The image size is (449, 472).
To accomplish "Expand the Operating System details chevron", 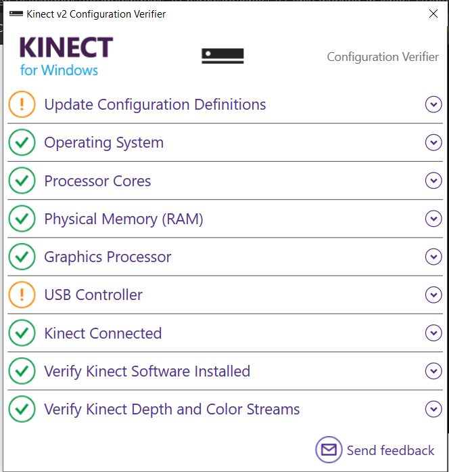I will tap(433, 142).
